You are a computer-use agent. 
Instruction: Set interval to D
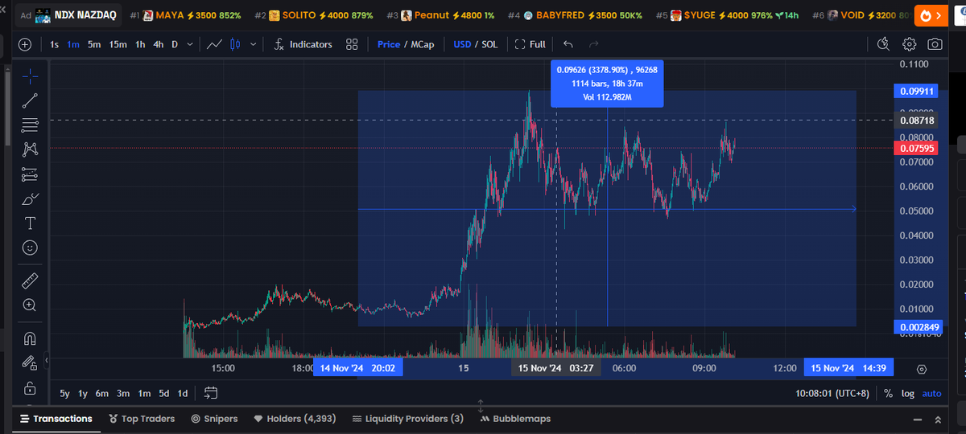click(x=175, y=44)
